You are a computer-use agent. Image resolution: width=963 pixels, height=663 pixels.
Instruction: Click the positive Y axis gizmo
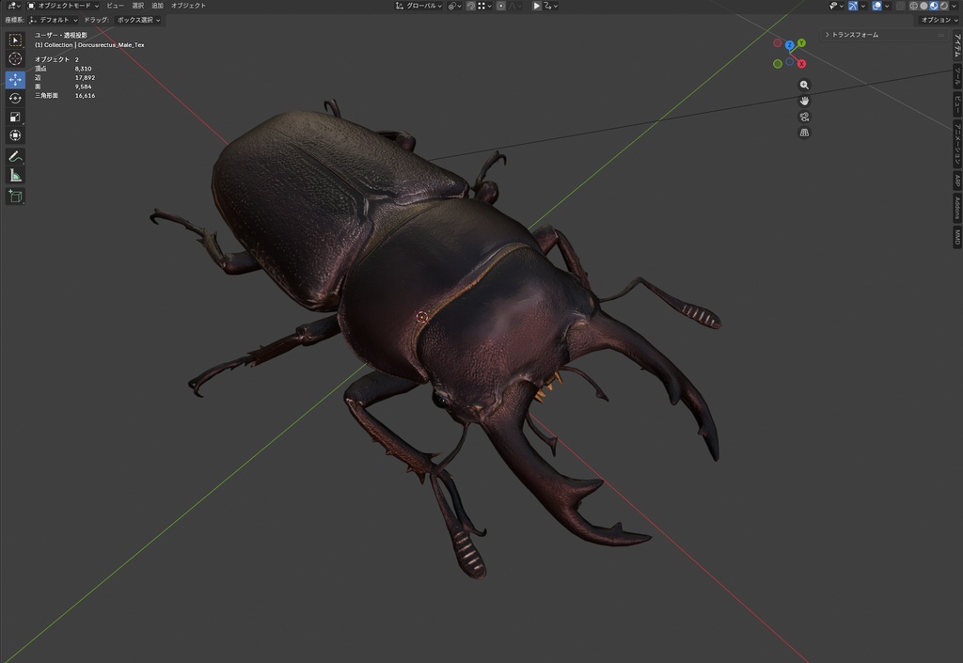[801, 43]
